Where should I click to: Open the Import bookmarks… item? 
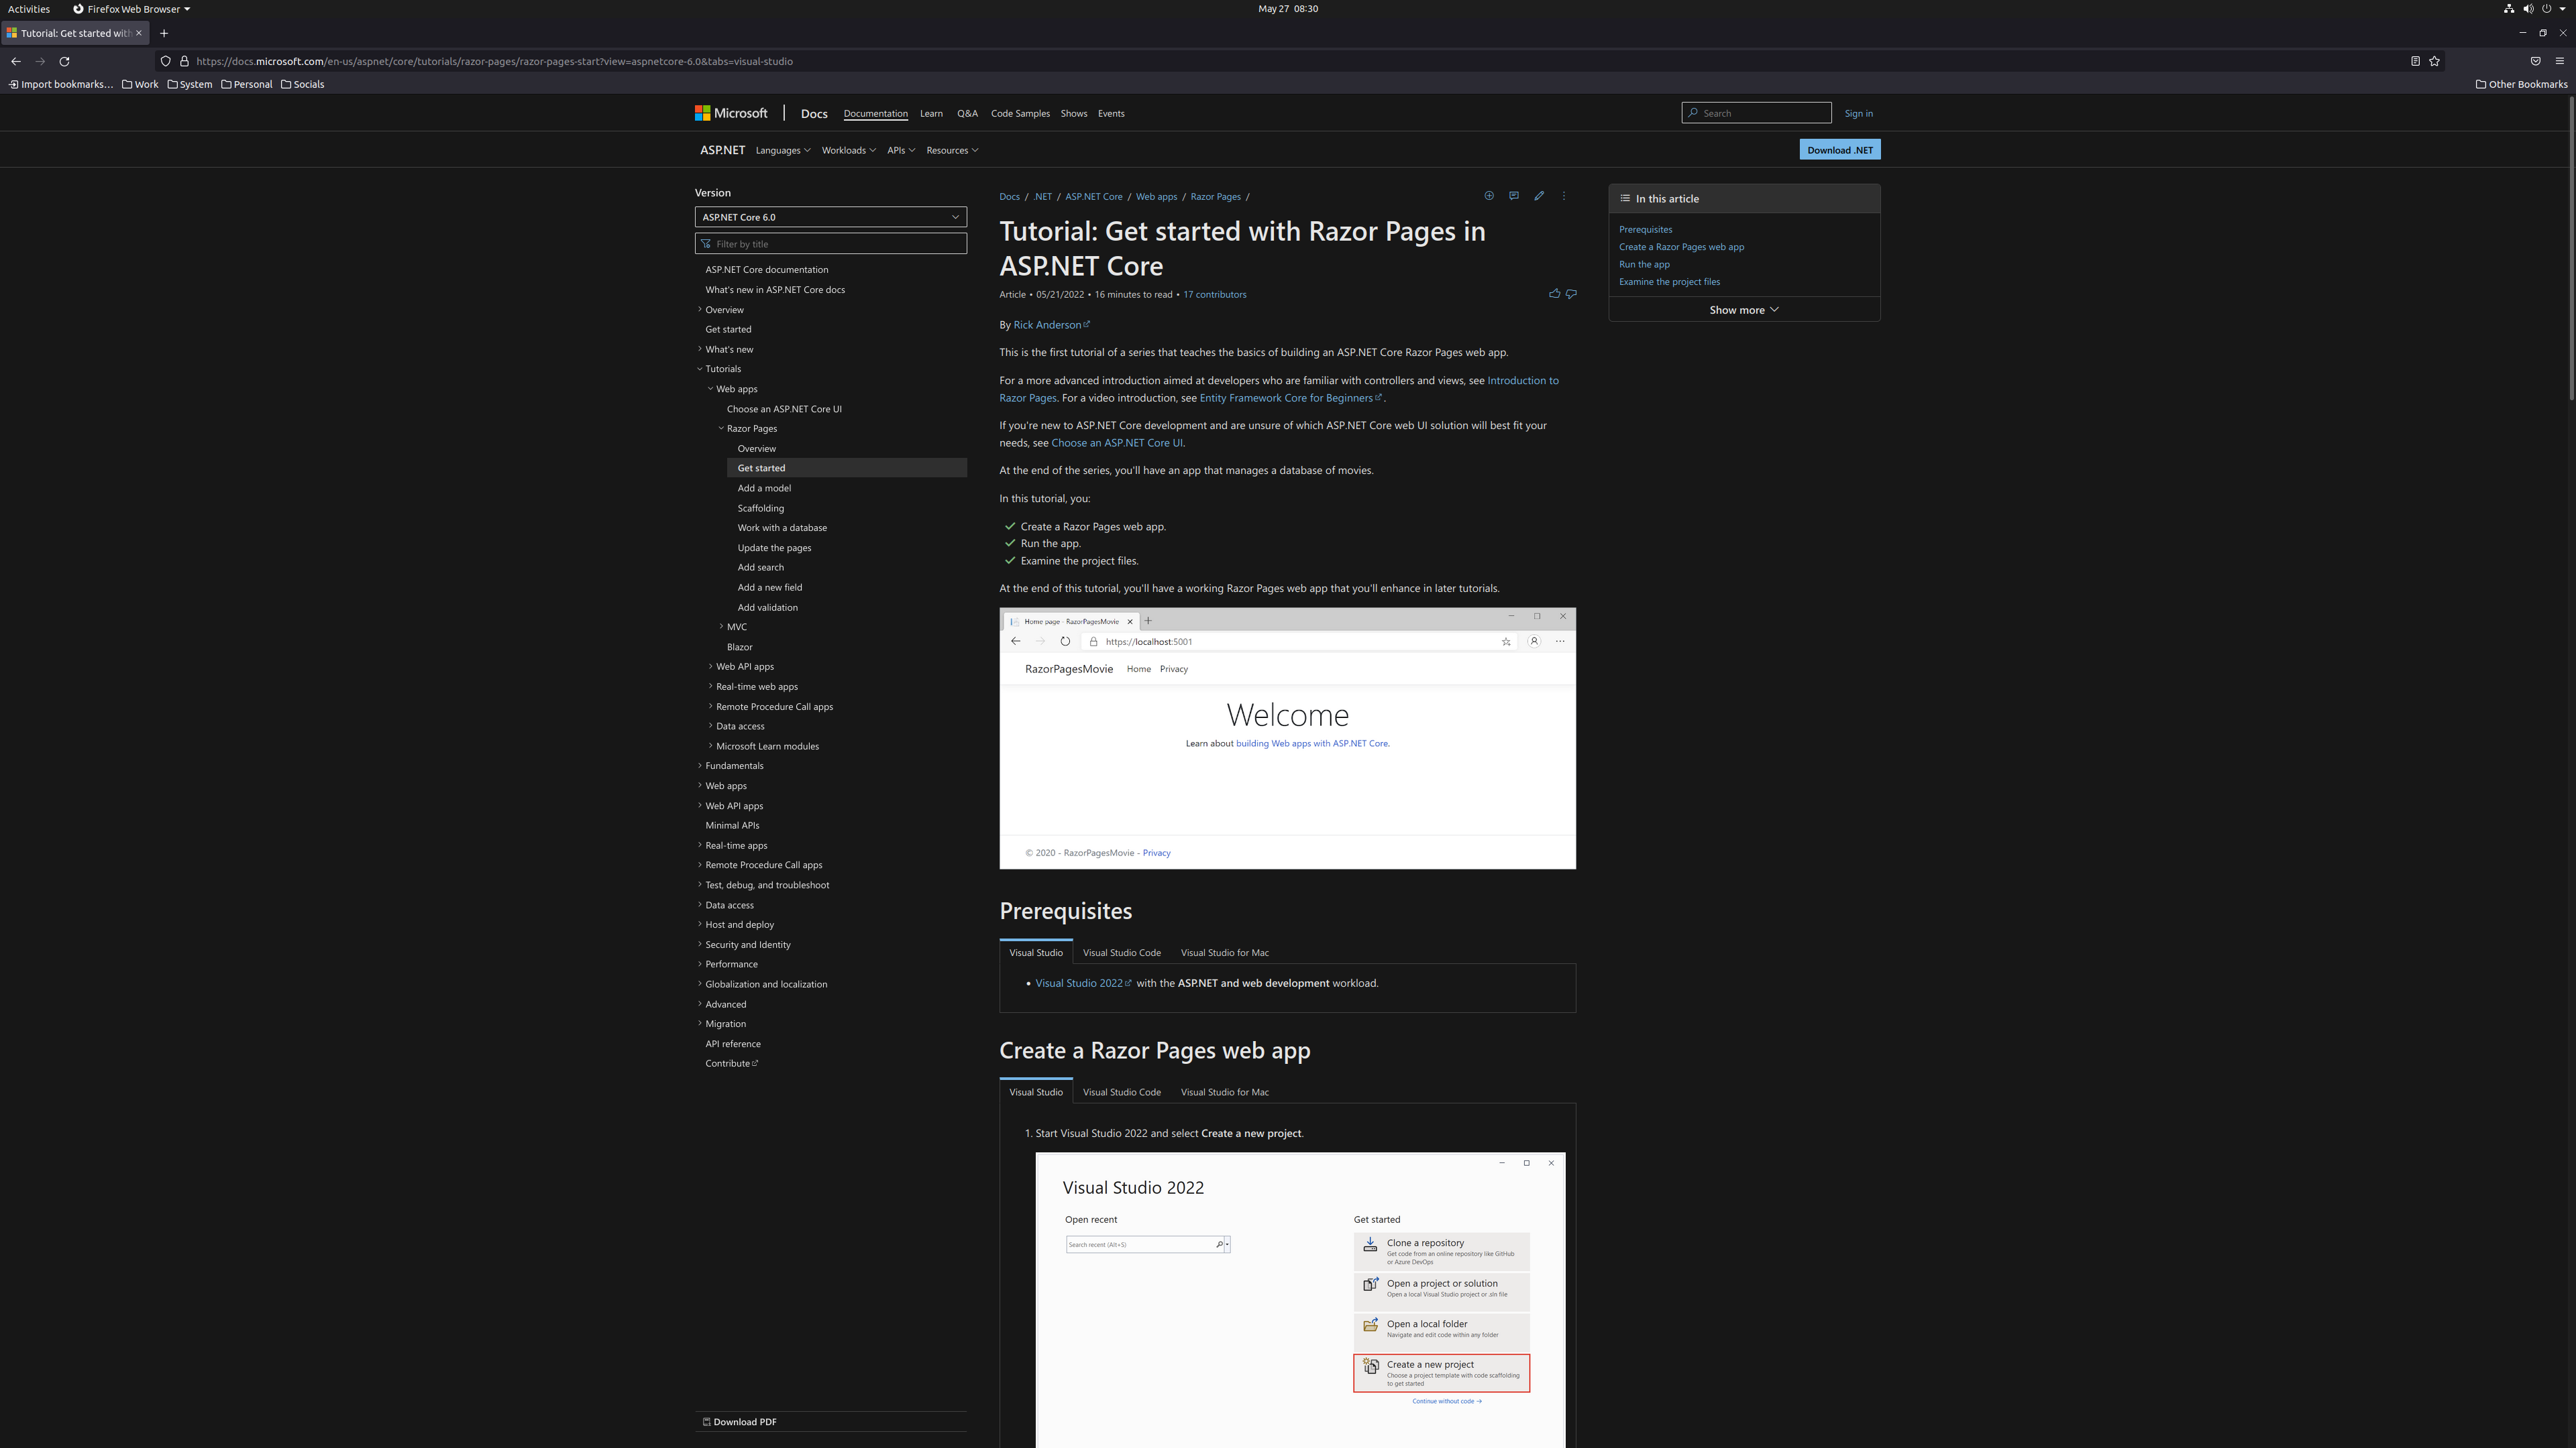click(61, 84)
